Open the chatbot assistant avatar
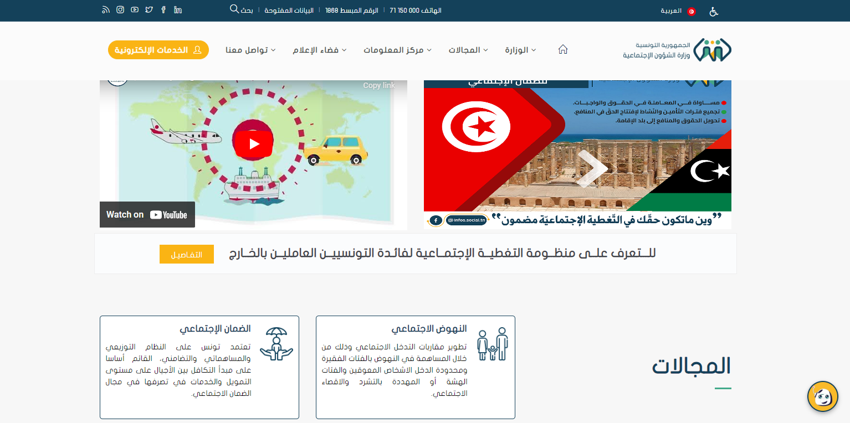 (x=822, y=396)
